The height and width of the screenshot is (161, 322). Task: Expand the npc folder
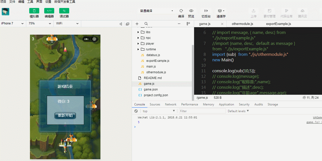tap(138, 38)
